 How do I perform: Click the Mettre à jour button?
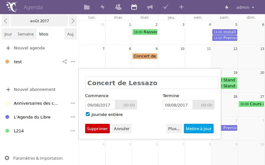(198, 129)
